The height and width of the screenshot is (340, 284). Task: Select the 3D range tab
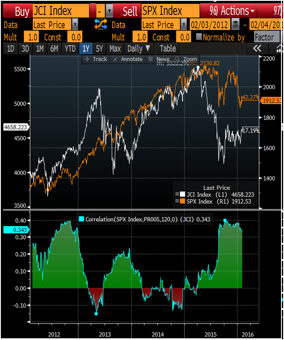coord(25,48)
